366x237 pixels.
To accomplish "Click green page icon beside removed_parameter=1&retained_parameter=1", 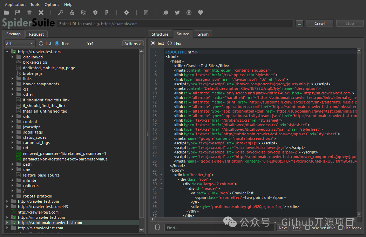I will pyautogui.click(x=19, y=153).
